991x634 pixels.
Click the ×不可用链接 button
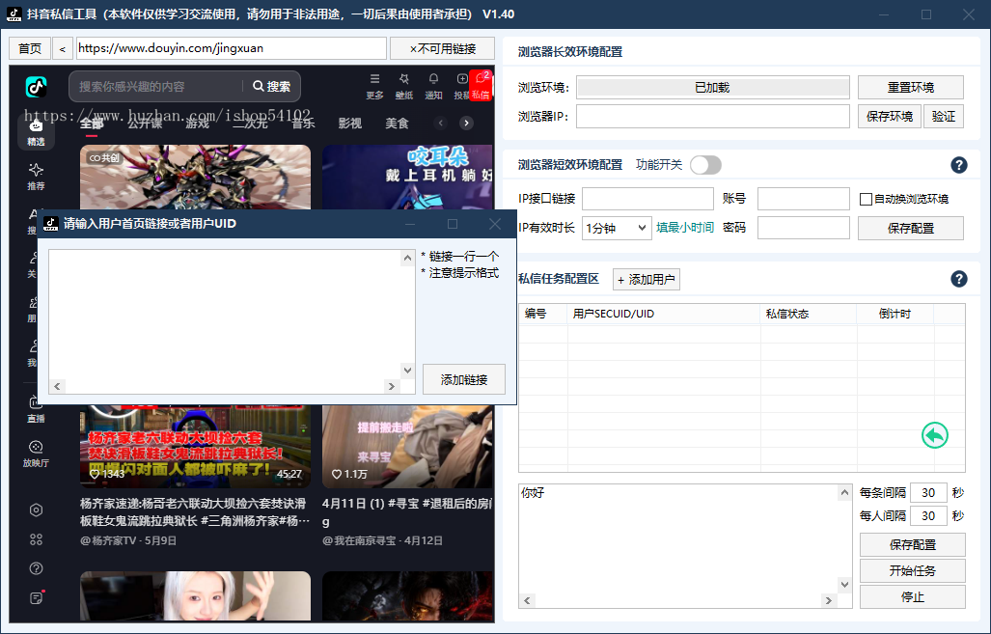[x=442, y=48]
